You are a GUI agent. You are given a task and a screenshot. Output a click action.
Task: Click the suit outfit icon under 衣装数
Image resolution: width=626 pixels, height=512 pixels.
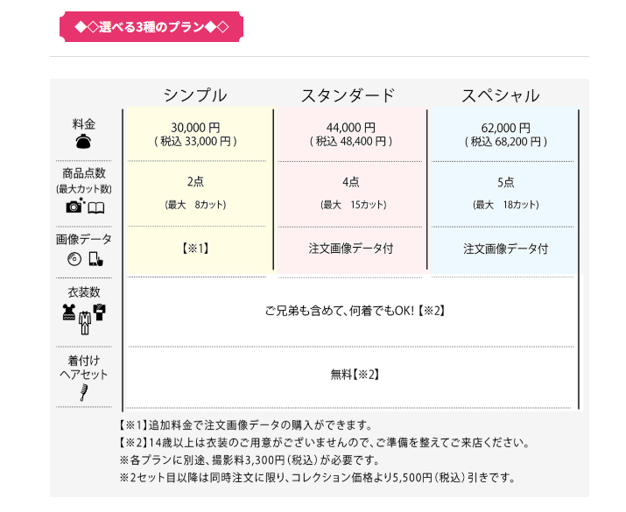(84, 322)
